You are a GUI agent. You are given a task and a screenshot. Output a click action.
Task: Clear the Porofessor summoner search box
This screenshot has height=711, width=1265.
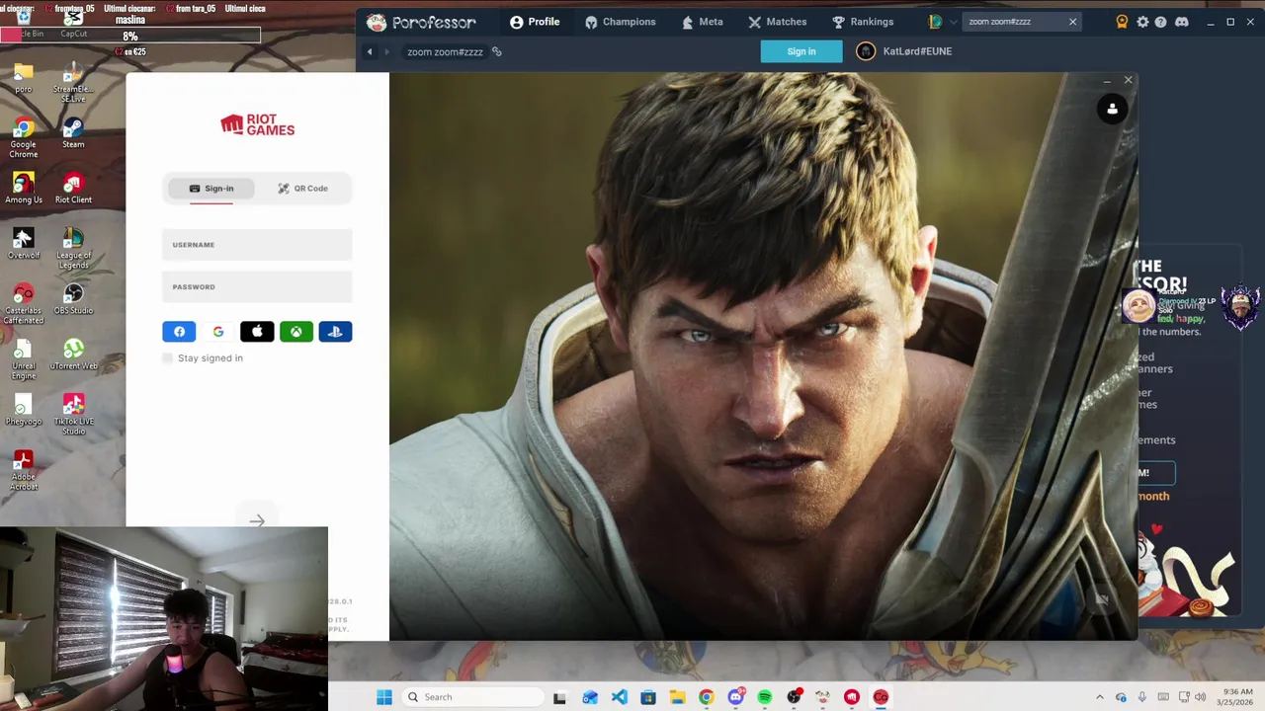pyautogui.click(x=1072, y=22)
